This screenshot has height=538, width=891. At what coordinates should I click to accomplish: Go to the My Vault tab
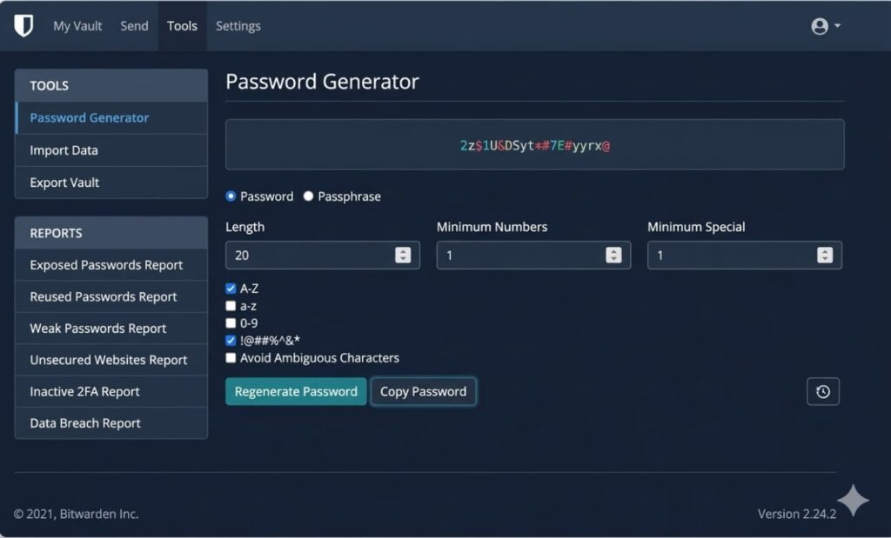77,26
